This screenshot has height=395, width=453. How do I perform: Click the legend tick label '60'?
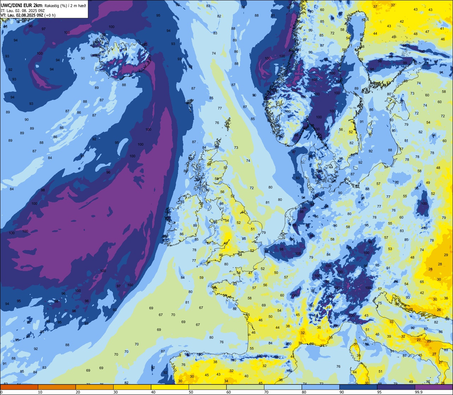click(229, 392)
